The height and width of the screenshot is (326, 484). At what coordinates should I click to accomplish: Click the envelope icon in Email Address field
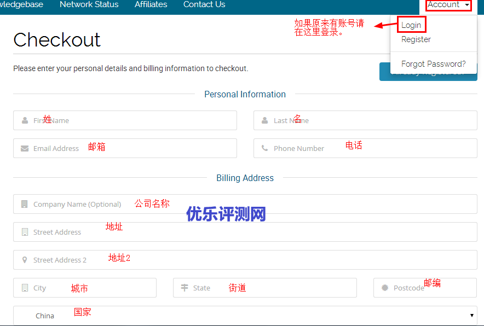[x=25, y=148]
